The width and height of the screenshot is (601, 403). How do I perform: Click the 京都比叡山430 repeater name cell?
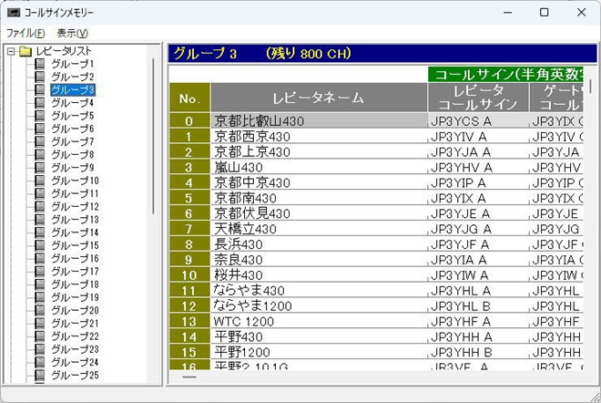318,120
